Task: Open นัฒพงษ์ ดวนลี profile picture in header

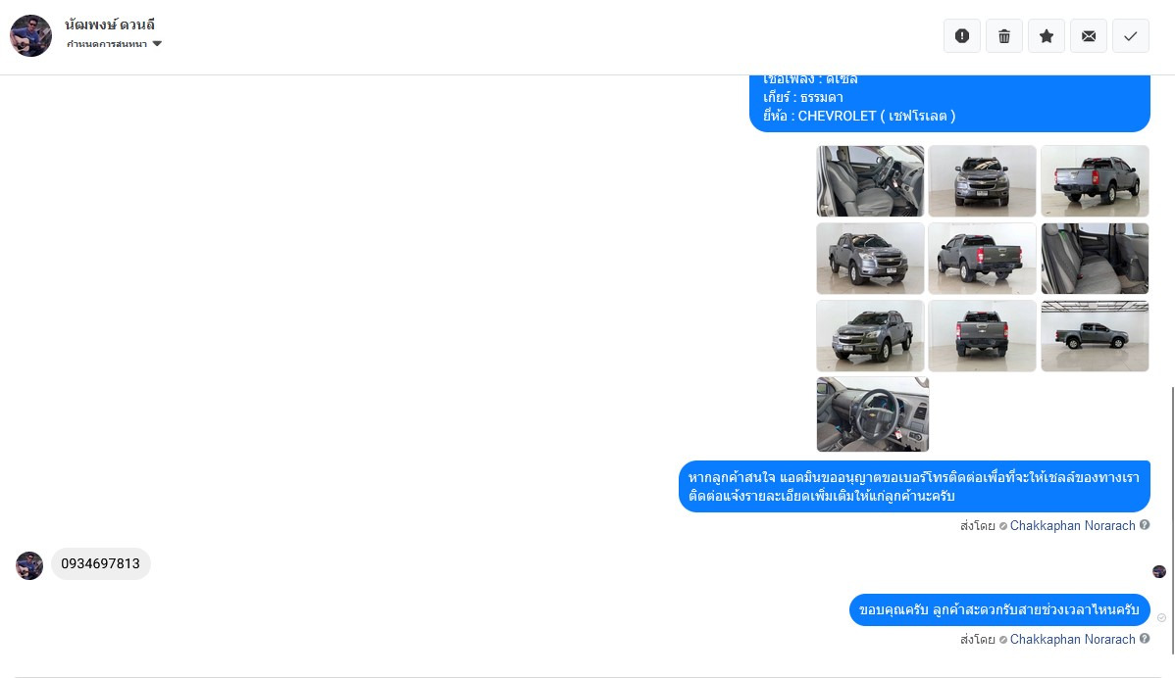Action: click(30, 35)
